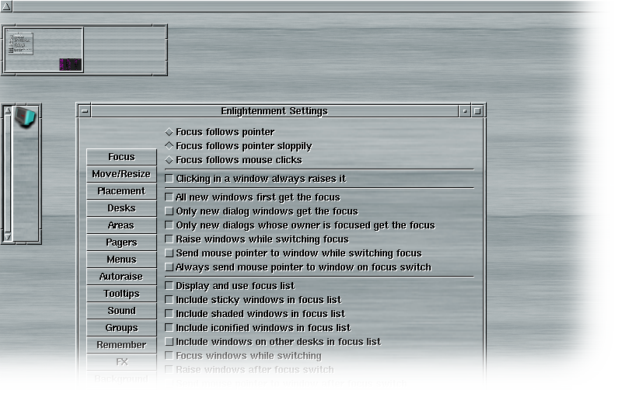Screen dimensions: 622x408
Task: Open the FX settings tab
Action: tap(121, 361)
